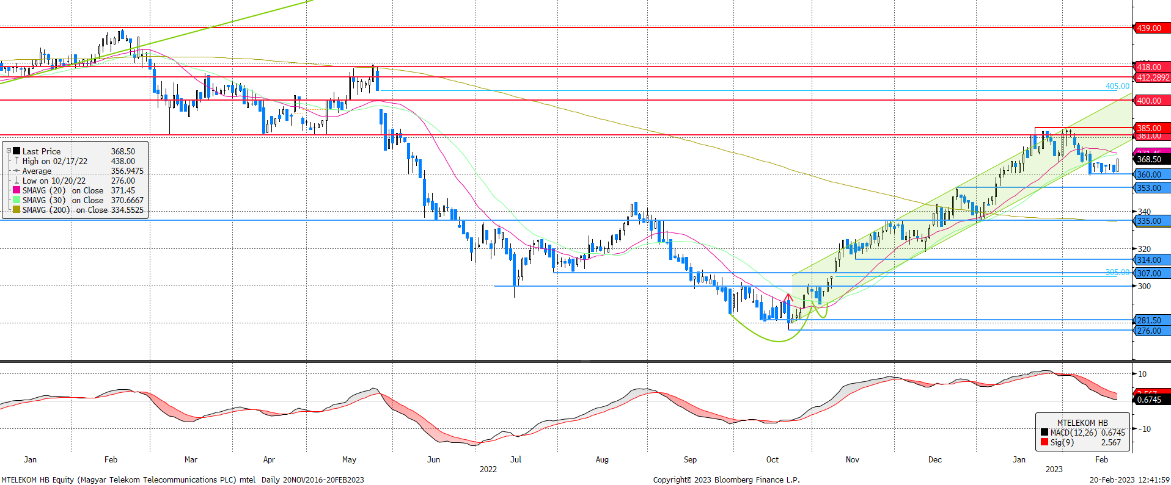Image resolution: width=1171 pixels, height=485 pixels.
Task: Click the -10 tick on MACD axis
Action: click(1143, 429)
